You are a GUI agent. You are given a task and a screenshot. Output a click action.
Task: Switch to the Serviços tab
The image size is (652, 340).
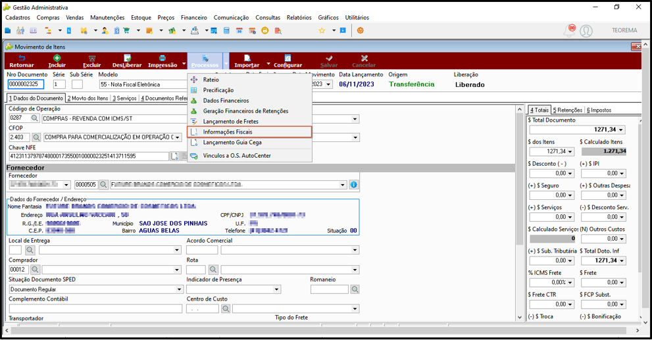pyautogui.click(x=124, y=98)
